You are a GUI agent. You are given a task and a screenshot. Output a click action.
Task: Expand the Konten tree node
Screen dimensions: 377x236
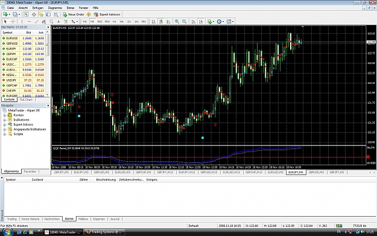[4, 115]
